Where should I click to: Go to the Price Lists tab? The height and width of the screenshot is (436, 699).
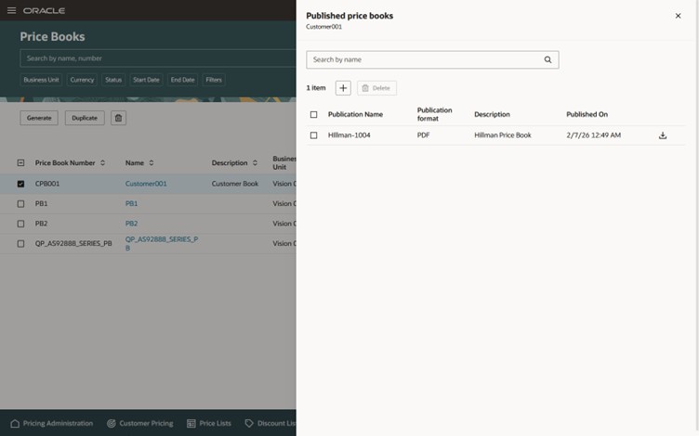(x=209, y=423)
